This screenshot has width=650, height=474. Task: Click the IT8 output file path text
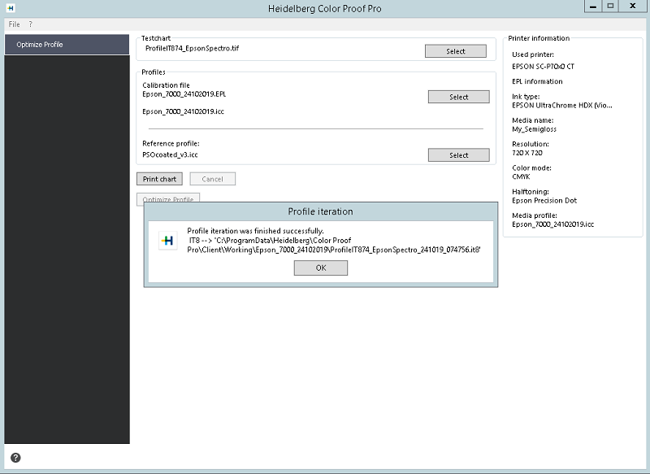(334, 245)
